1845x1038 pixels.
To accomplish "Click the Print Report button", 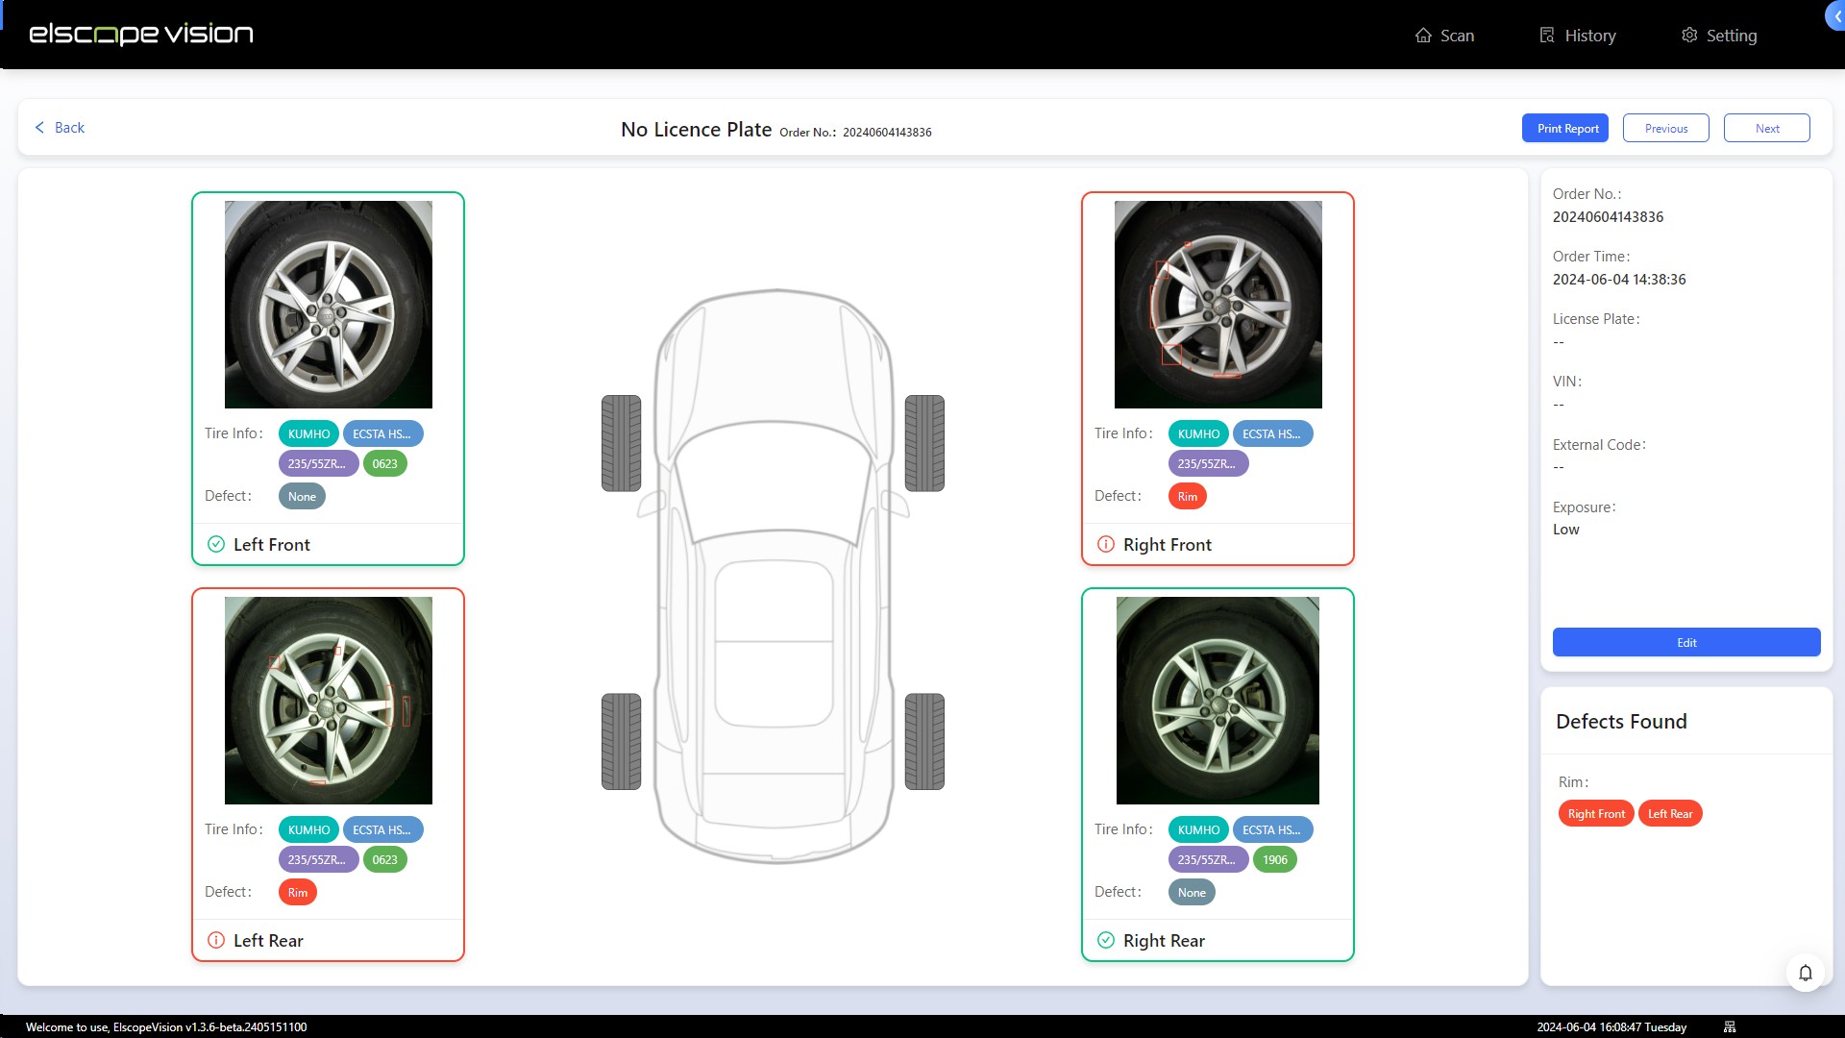I will pyautogui.click(x=1565, y=127).
